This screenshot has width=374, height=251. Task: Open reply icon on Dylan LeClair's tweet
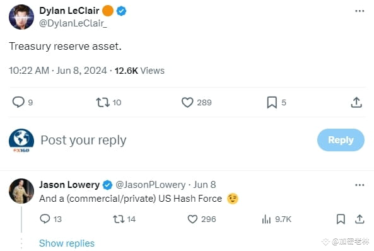[18, 102]
